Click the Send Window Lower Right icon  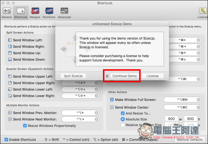10,96
